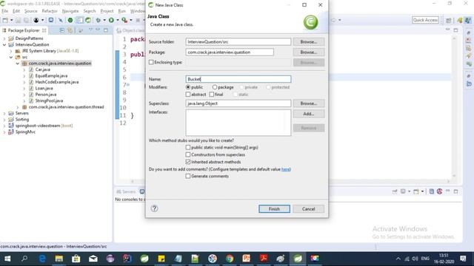Check the abstract modifier checkbox
This screenshot has width=474, height=266.
click(188, 95)
